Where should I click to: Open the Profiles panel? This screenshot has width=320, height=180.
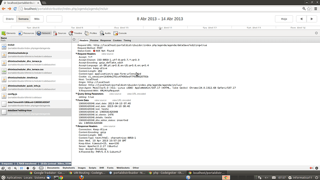(90, 33)
